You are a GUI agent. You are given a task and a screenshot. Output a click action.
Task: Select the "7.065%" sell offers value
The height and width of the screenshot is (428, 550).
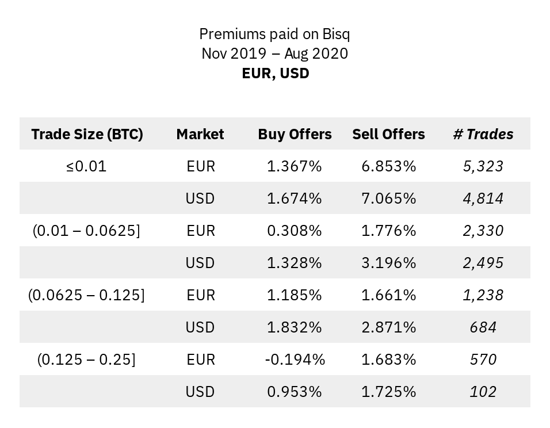[x=388, y=198]
